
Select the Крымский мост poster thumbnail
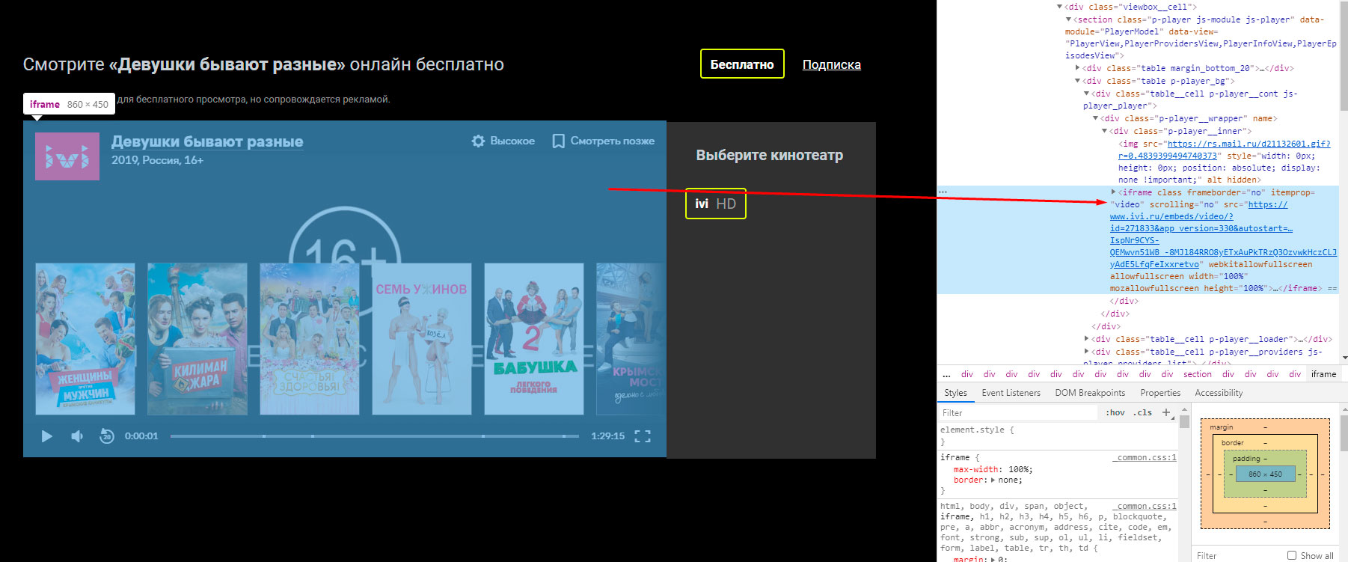pos(631,339)
